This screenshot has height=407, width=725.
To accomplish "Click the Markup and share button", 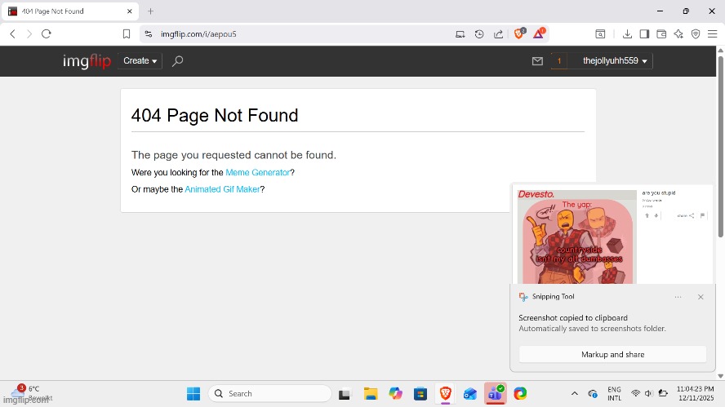I will coord(612,355).
